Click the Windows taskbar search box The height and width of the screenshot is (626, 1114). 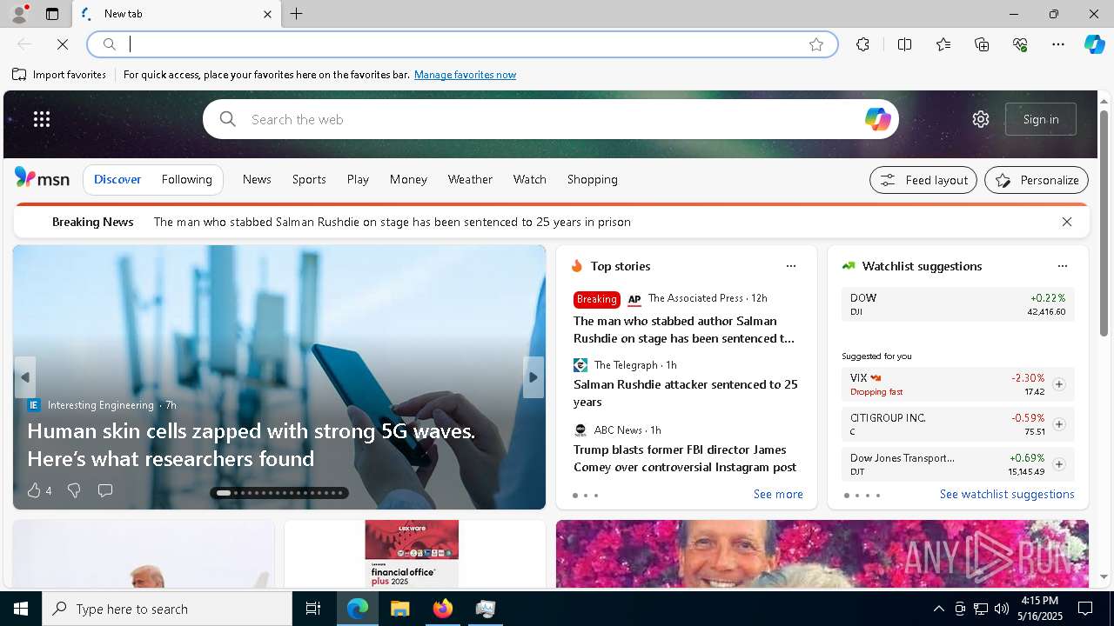point(167,609)
